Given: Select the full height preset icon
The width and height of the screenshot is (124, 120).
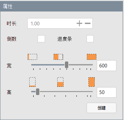Looking at the screenshot, I should (x=91, y=82).
